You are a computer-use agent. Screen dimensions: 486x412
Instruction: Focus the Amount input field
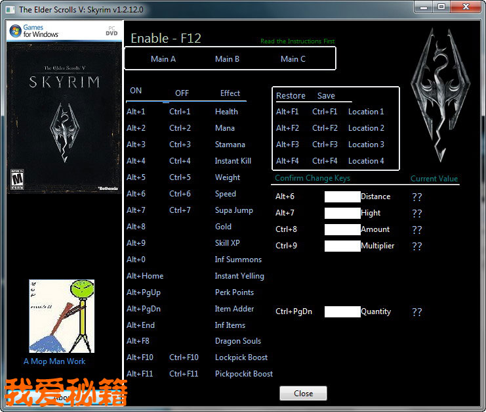pos(342,229)
